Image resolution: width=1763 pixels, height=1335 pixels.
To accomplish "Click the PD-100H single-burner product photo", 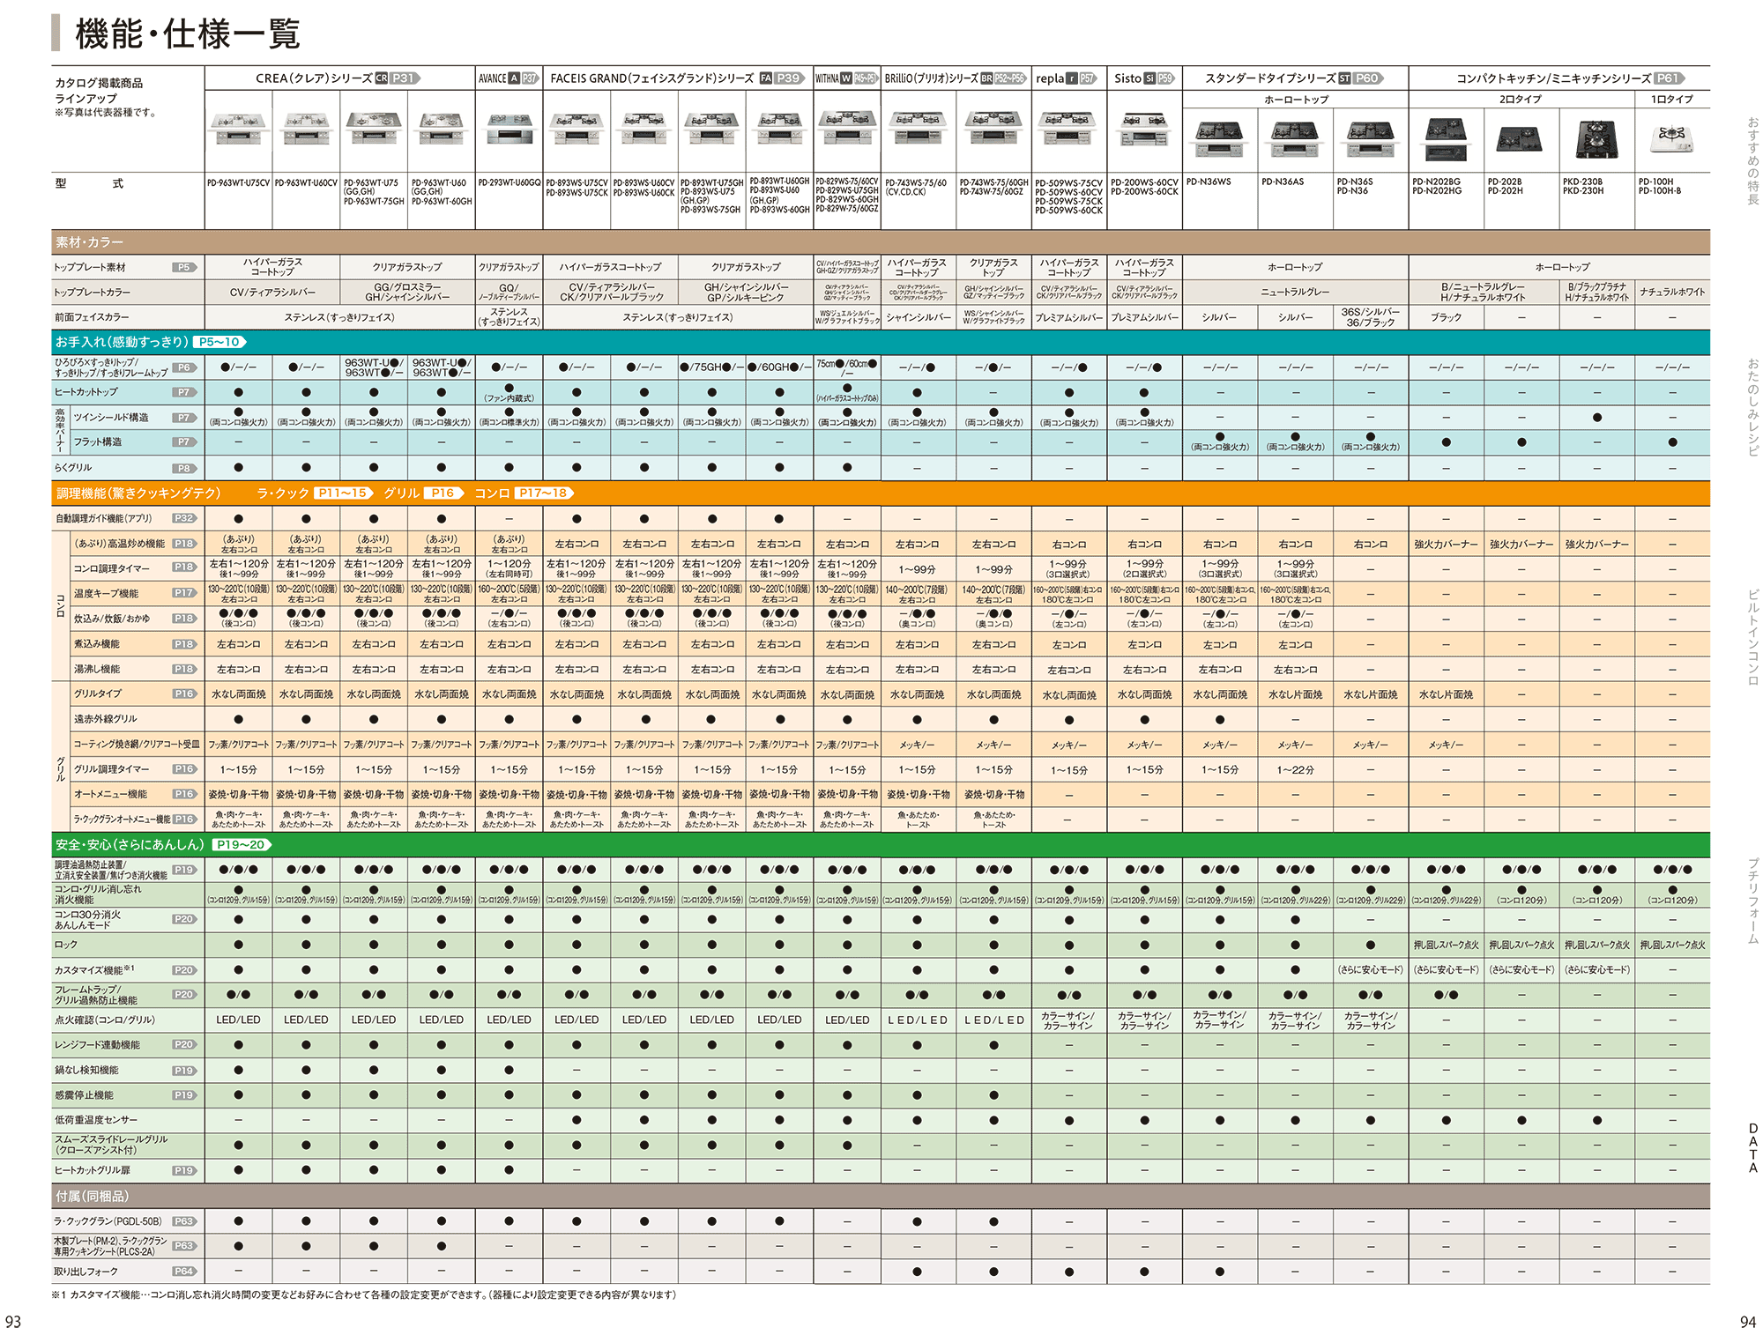I will (1672, 137).
